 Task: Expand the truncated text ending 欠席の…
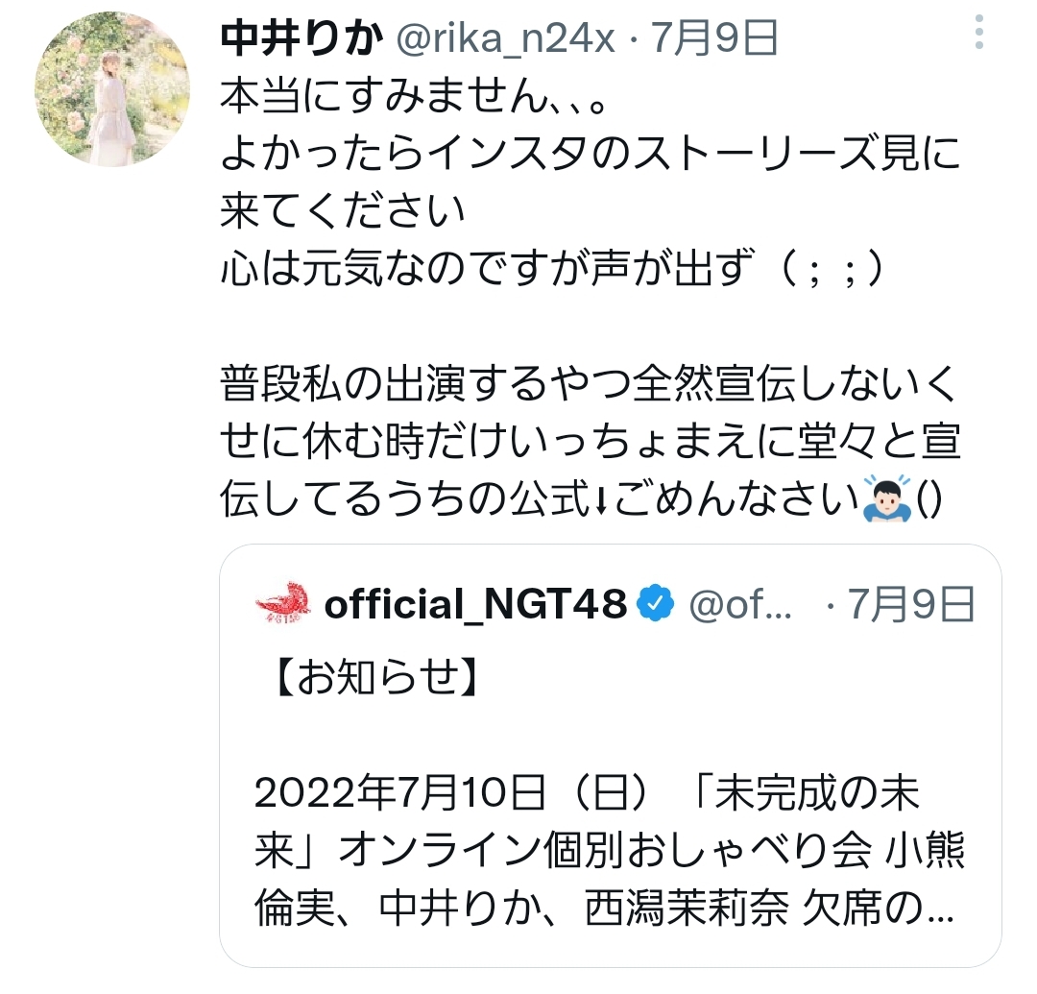coord(879,909)
